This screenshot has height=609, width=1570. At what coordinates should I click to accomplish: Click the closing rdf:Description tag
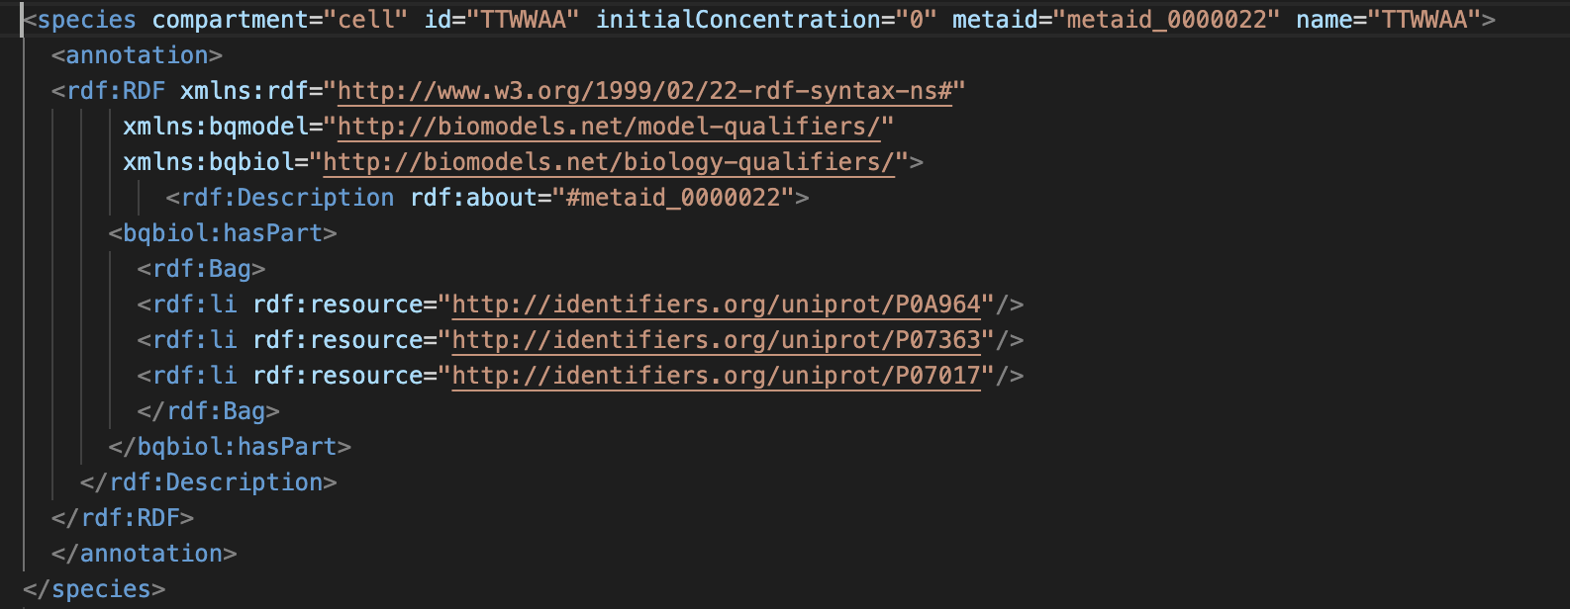[x=209, y=482]
